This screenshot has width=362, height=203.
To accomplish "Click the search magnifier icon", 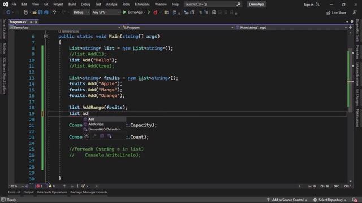I will tap(238, 4).
